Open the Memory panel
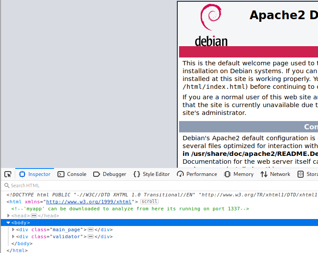This screenshot has width=318, height=253. click(239, 174)
